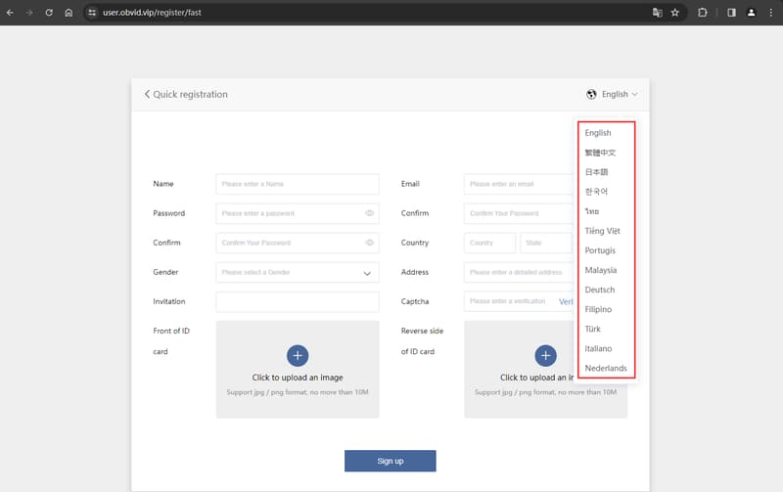Click the address bar URL
Screen dimensions: 783x492
152,13
